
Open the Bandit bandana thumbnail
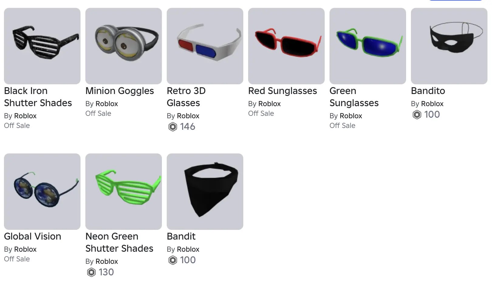point(205,192)
